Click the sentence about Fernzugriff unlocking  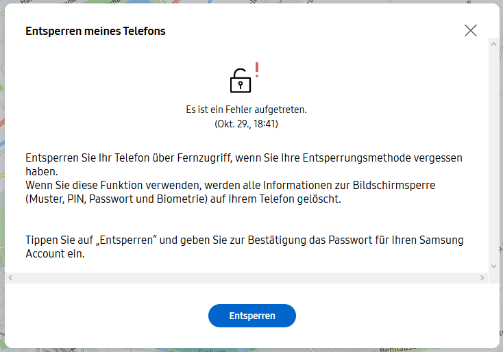pos(244,164)
